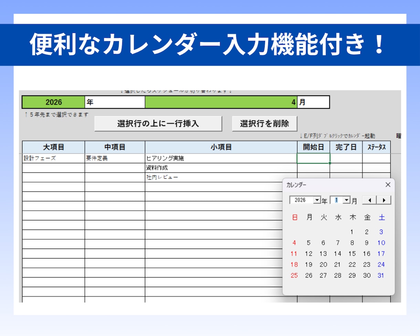Open the month dropdown in calendar dialog
Image resolution: width=420 pixels, height=336 pixels.
click(347, 200)
